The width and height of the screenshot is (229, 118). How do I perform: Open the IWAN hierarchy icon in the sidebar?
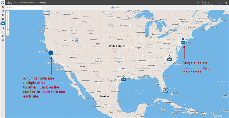tap(3, 28)
